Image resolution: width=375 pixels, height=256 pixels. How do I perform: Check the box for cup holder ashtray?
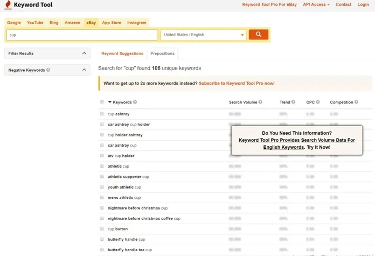click(x=102, y=135)
